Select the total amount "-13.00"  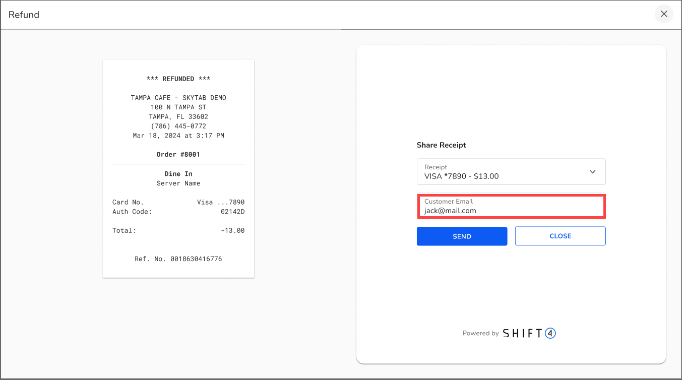[x=233, y=231]
